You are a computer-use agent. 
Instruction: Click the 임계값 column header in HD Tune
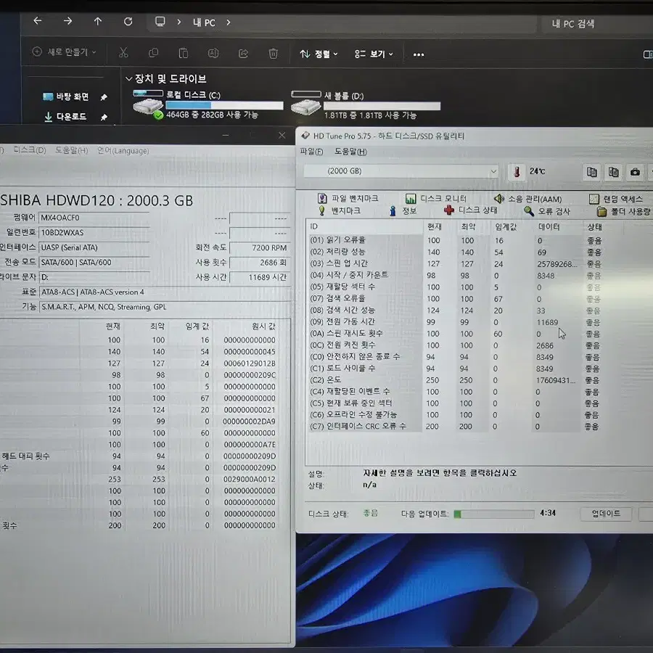coord(506,227)
